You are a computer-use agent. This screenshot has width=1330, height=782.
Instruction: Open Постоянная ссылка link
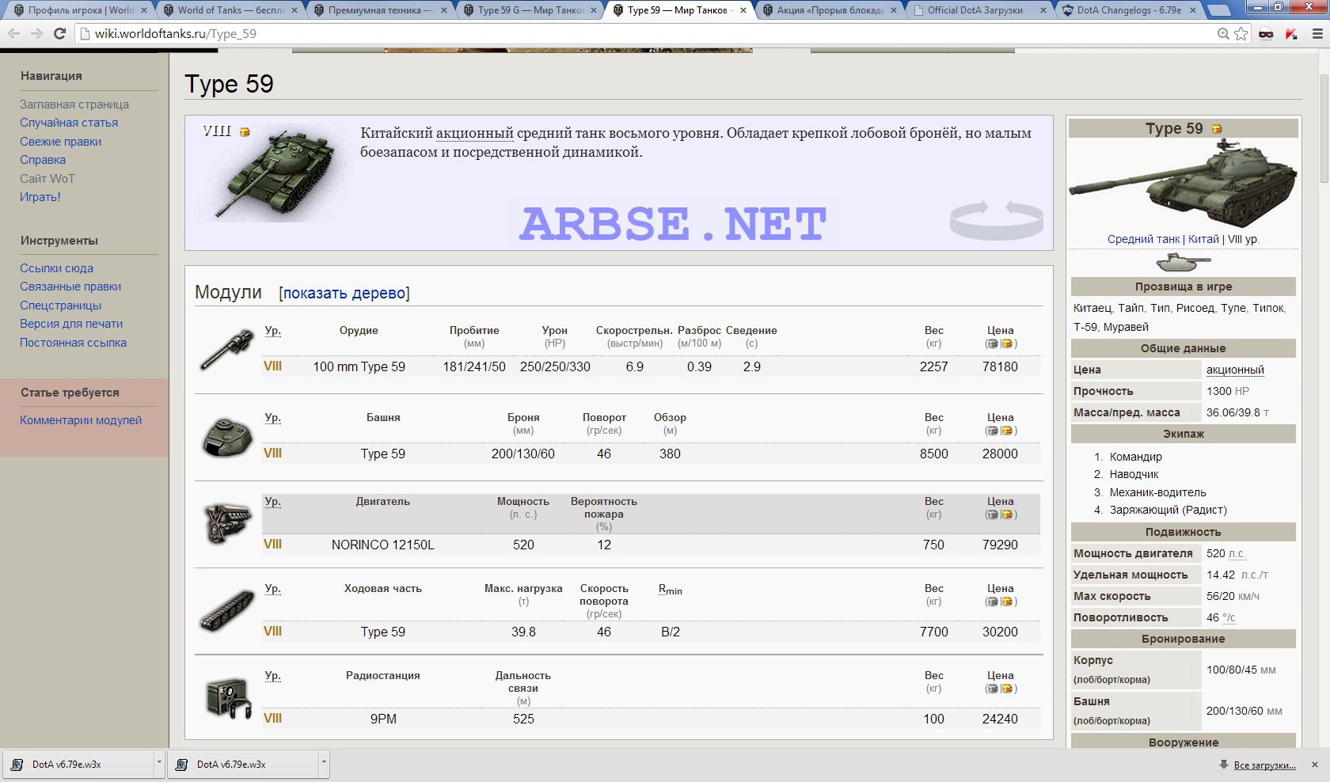click(x=73, y=343)
